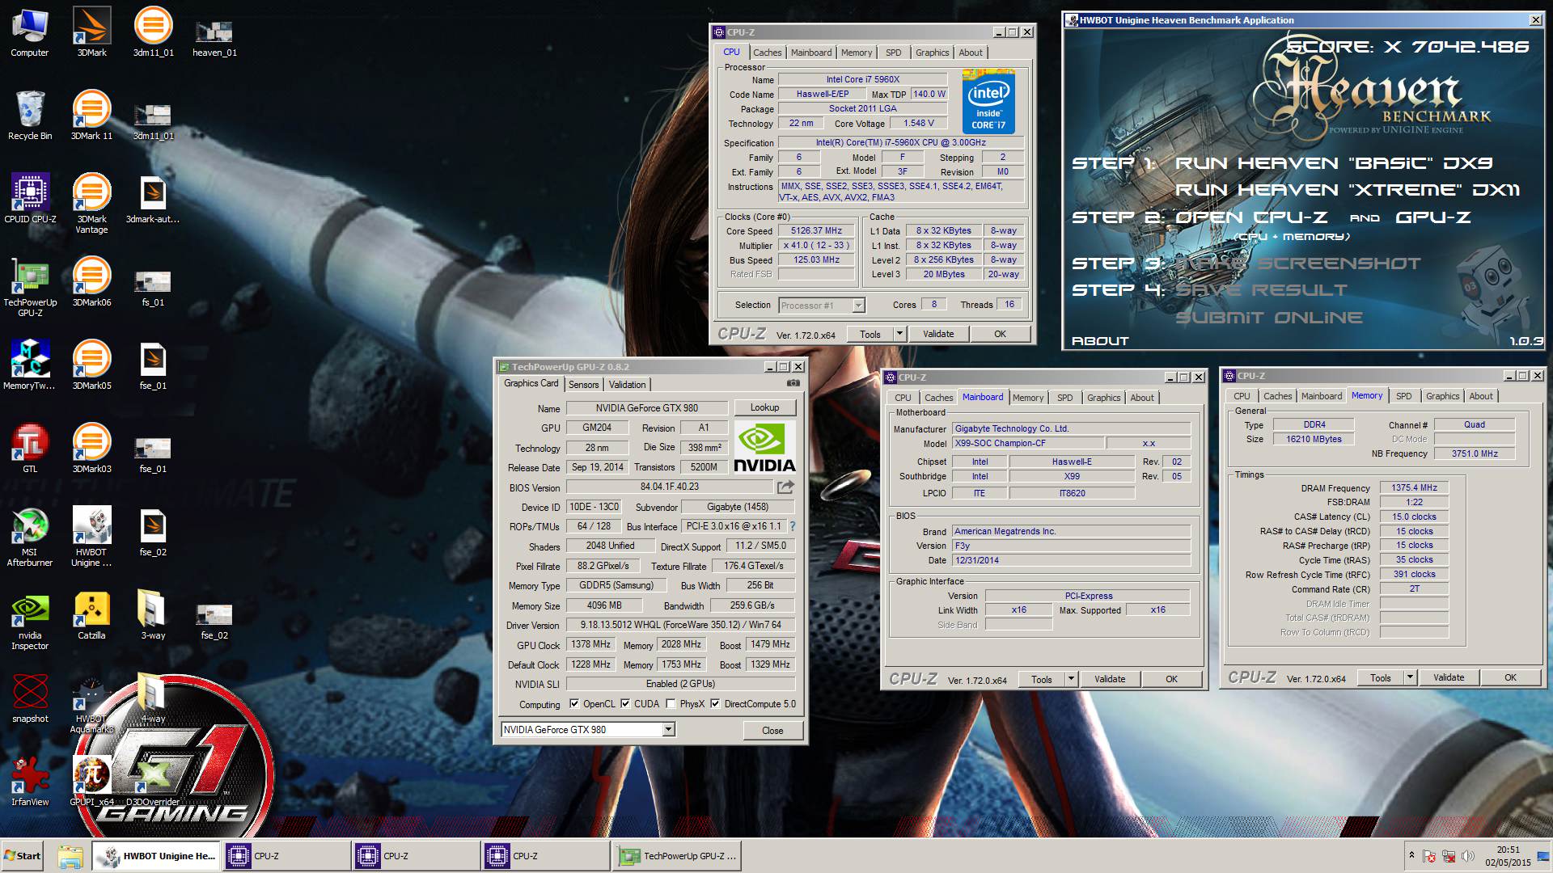This screenshot has width=1553, height=873.
Task: Launch nvidia Inspector shortcut
Action: tap(30, 622)
